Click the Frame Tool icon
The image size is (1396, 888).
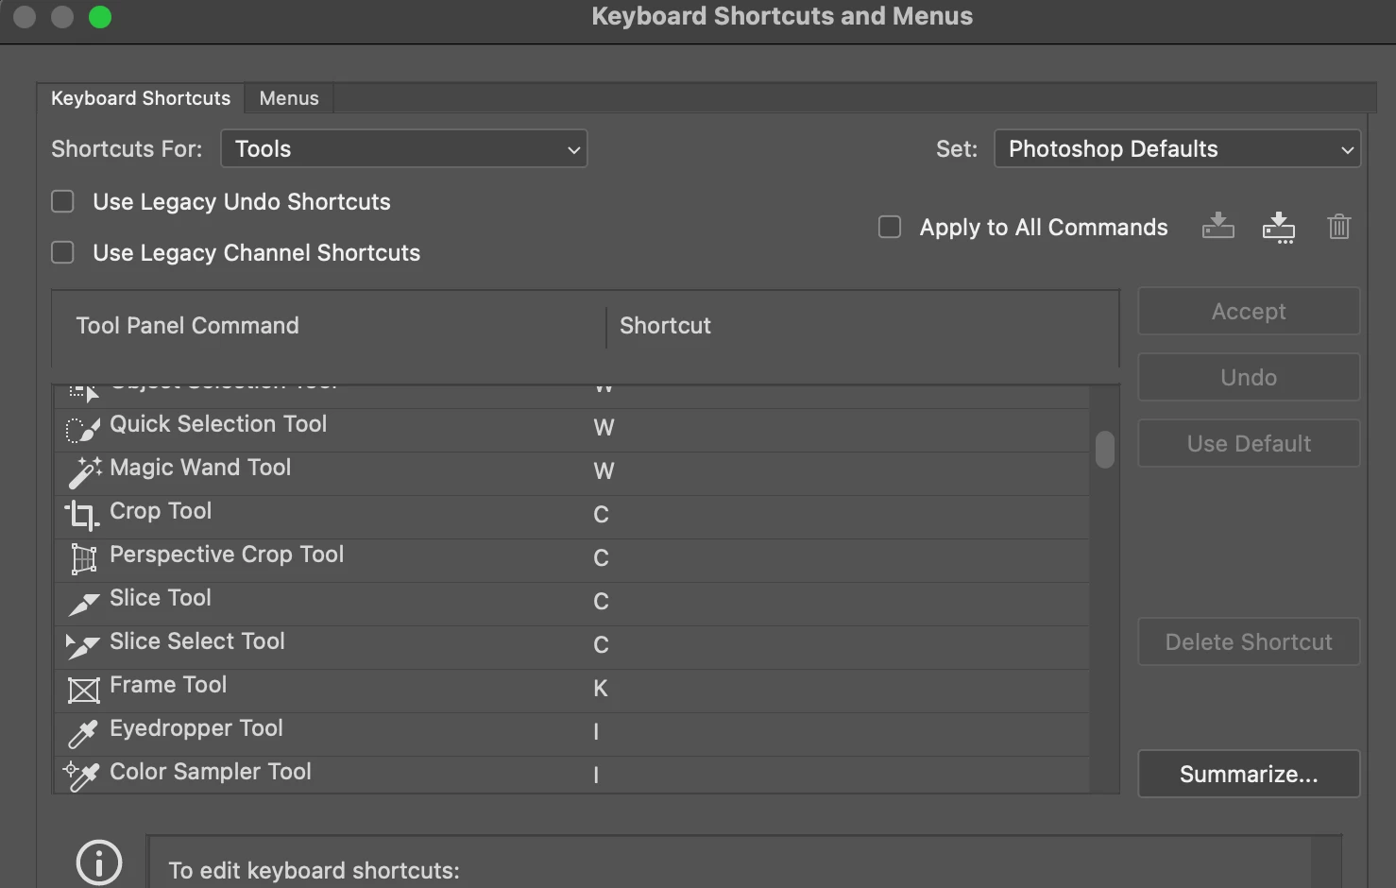pos(83,690)
